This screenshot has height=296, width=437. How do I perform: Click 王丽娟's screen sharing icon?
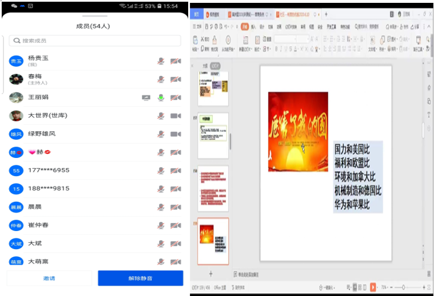[146, 98]
